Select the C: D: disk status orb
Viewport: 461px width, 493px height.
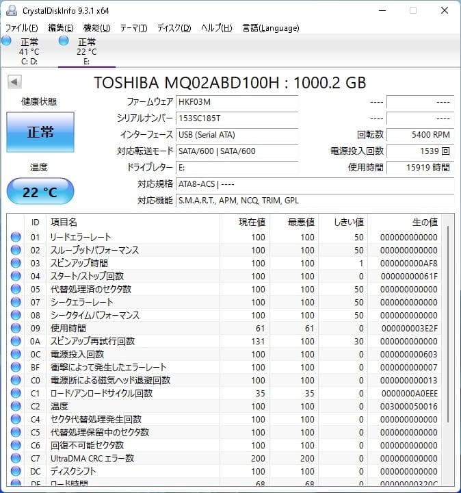[6, 40]
